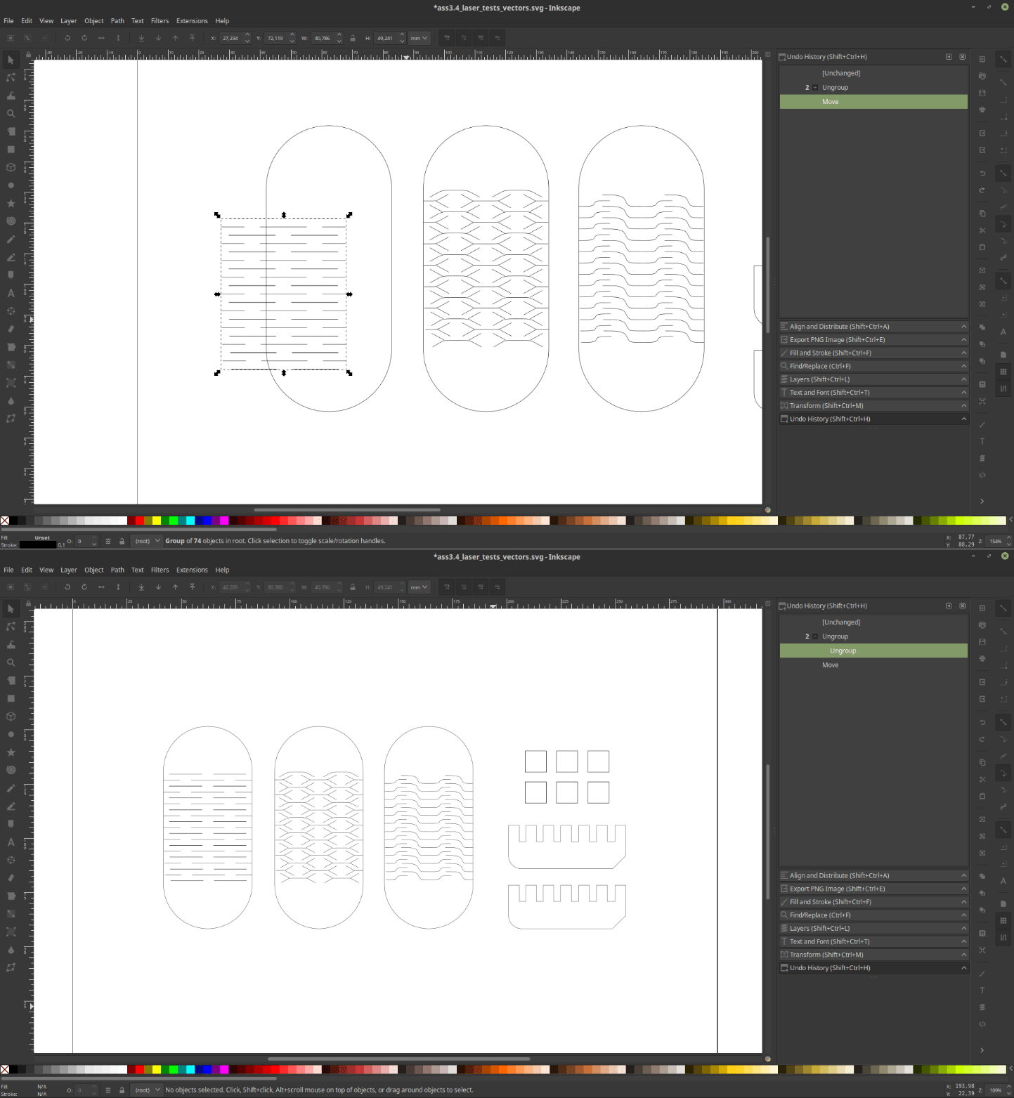Select the Spiral tool in top window
1014x1098 pixels.
[11, 221]
